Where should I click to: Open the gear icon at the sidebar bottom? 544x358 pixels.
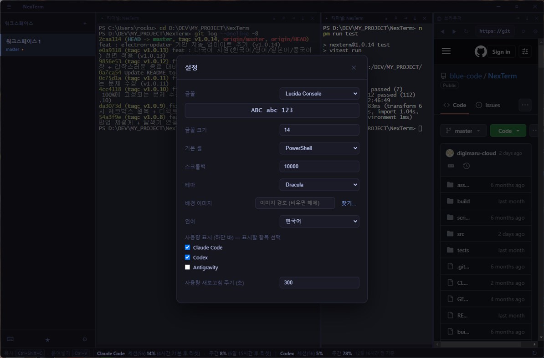85,339
